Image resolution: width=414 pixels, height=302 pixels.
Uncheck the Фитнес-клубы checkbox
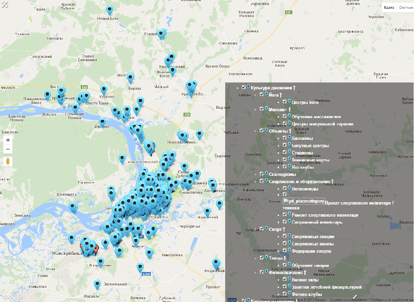tap(285, 294)
